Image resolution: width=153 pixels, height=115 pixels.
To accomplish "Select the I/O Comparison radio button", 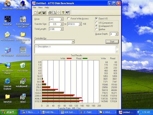I will tap(96, 23).
